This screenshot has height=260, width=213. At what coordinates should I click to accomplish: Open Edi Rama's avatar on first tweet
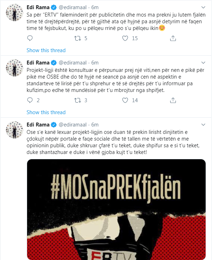click(x=14, y=13)
